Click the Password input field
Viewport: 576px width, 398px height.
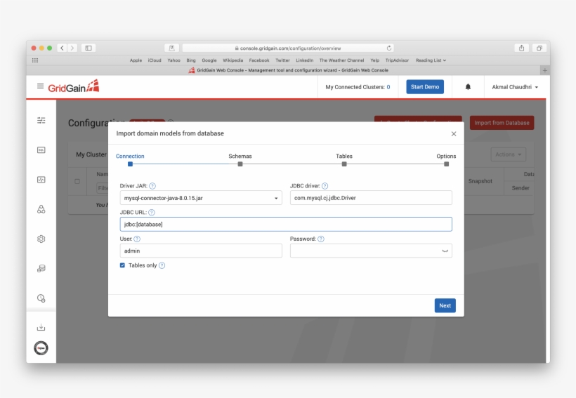[x=371, y=251]
